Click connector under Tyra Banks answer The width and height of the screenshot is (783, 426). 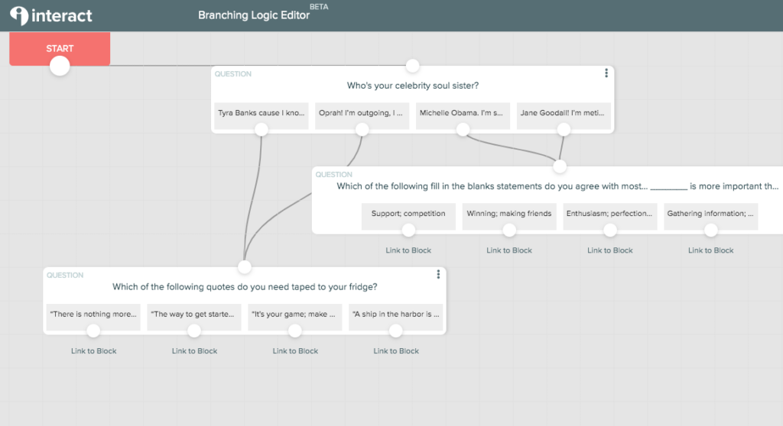point(262,130)
